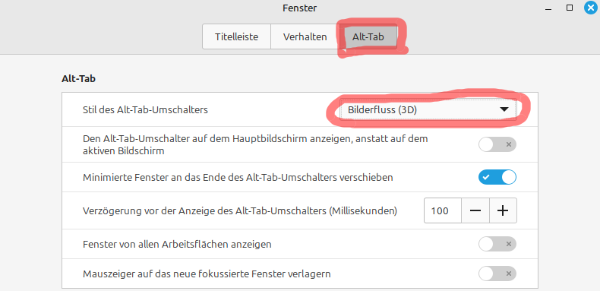Open the Stil des Alt-Tab-Umschalters dropdown
This screenshot has width=600, height=291.
428,110
